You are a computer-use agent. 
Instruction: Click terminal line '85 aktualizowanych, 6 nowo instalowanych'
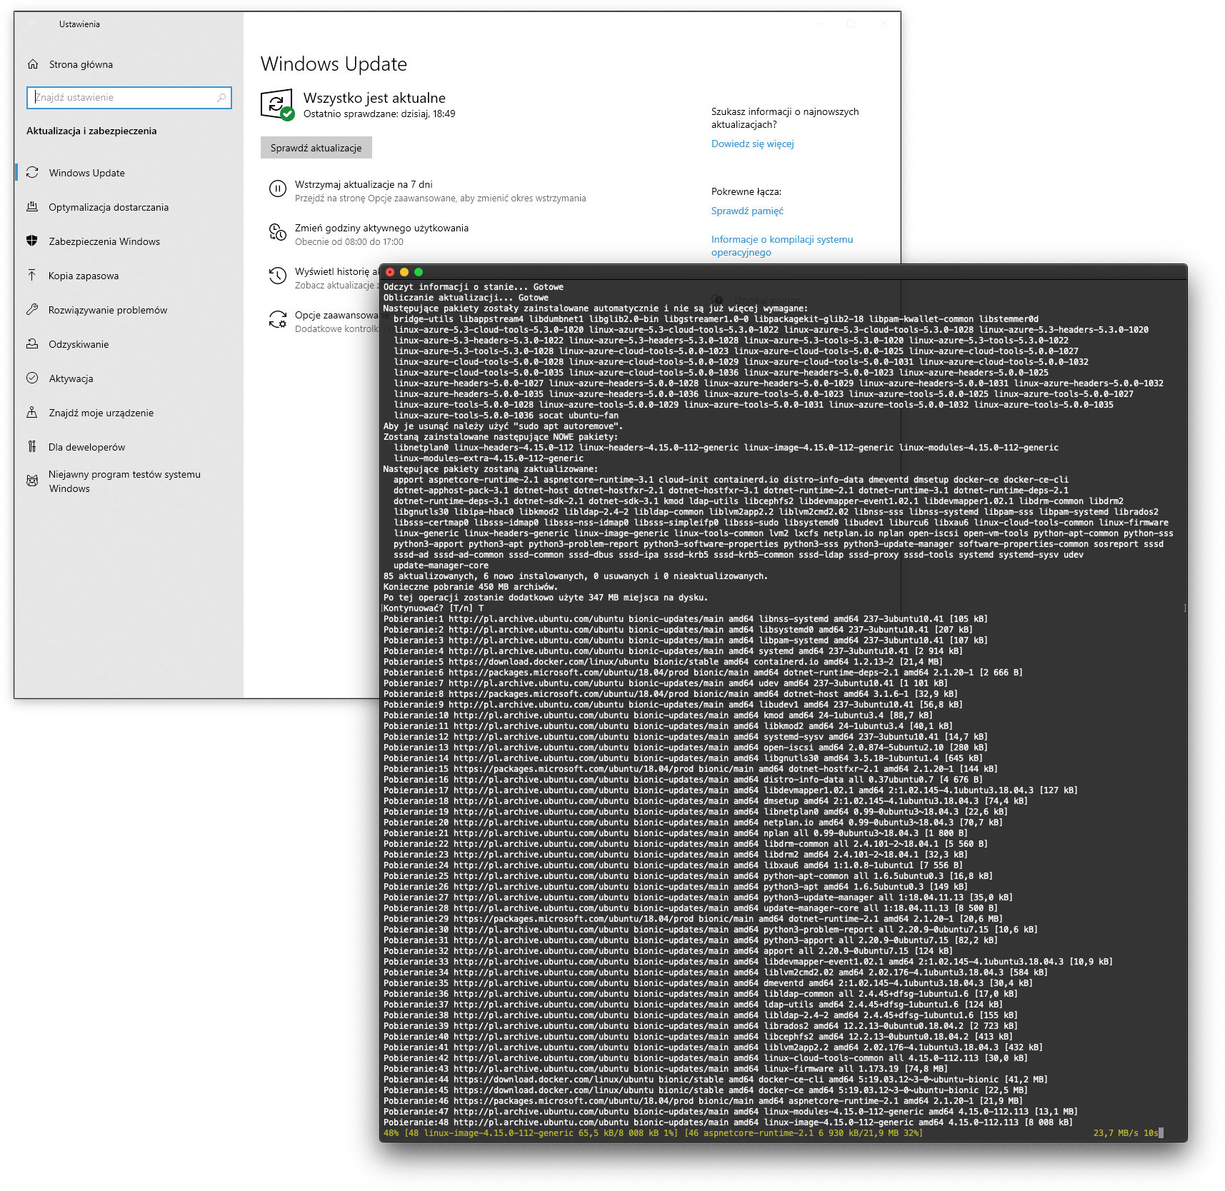coord(576,576)
